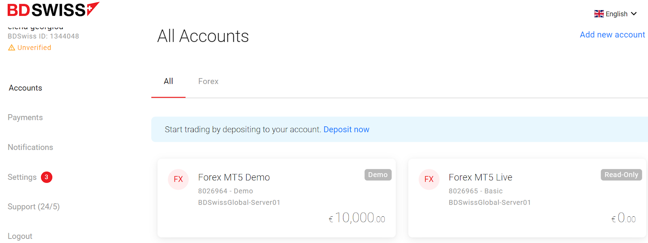Click Logout in the sidebar

tap(20, 236)
